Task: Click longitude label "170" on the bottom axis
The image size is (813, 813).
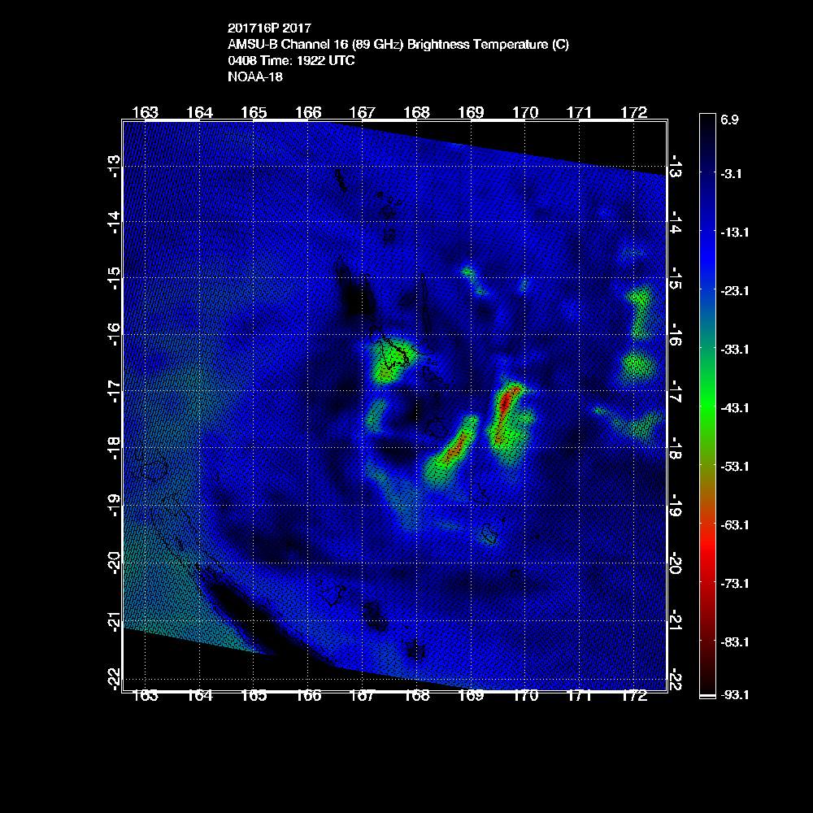Action: 525,696
